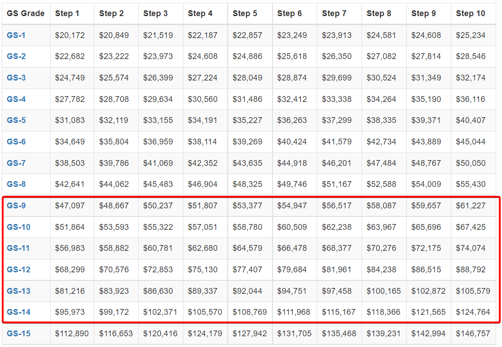The height and width of the screenshot is (347, 502).
Task: Open the GS-6 link
Action: coord(16,142)
